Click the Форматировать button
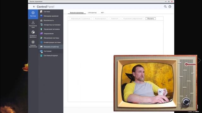 (x=101, y=19)
